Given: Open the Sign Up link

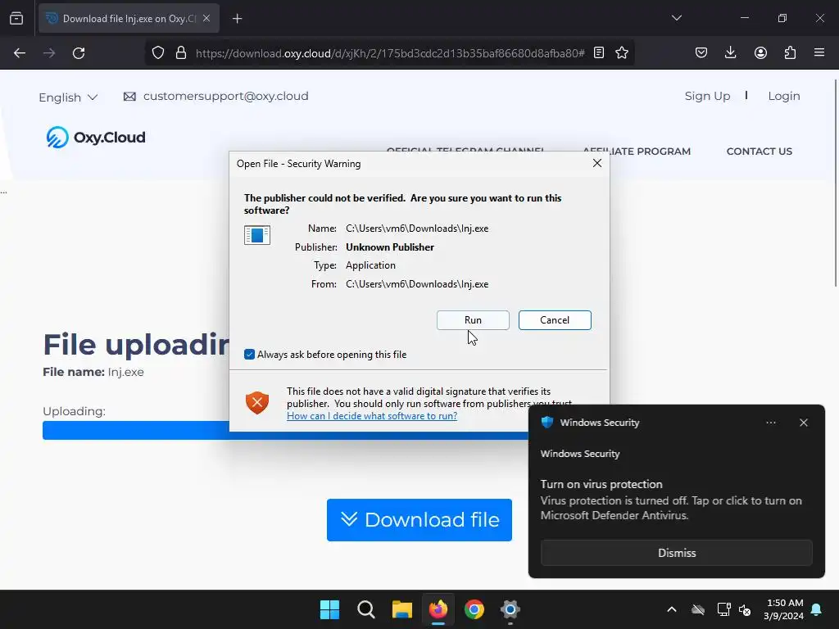Looking at the screenshot, I should pos(707,97).
